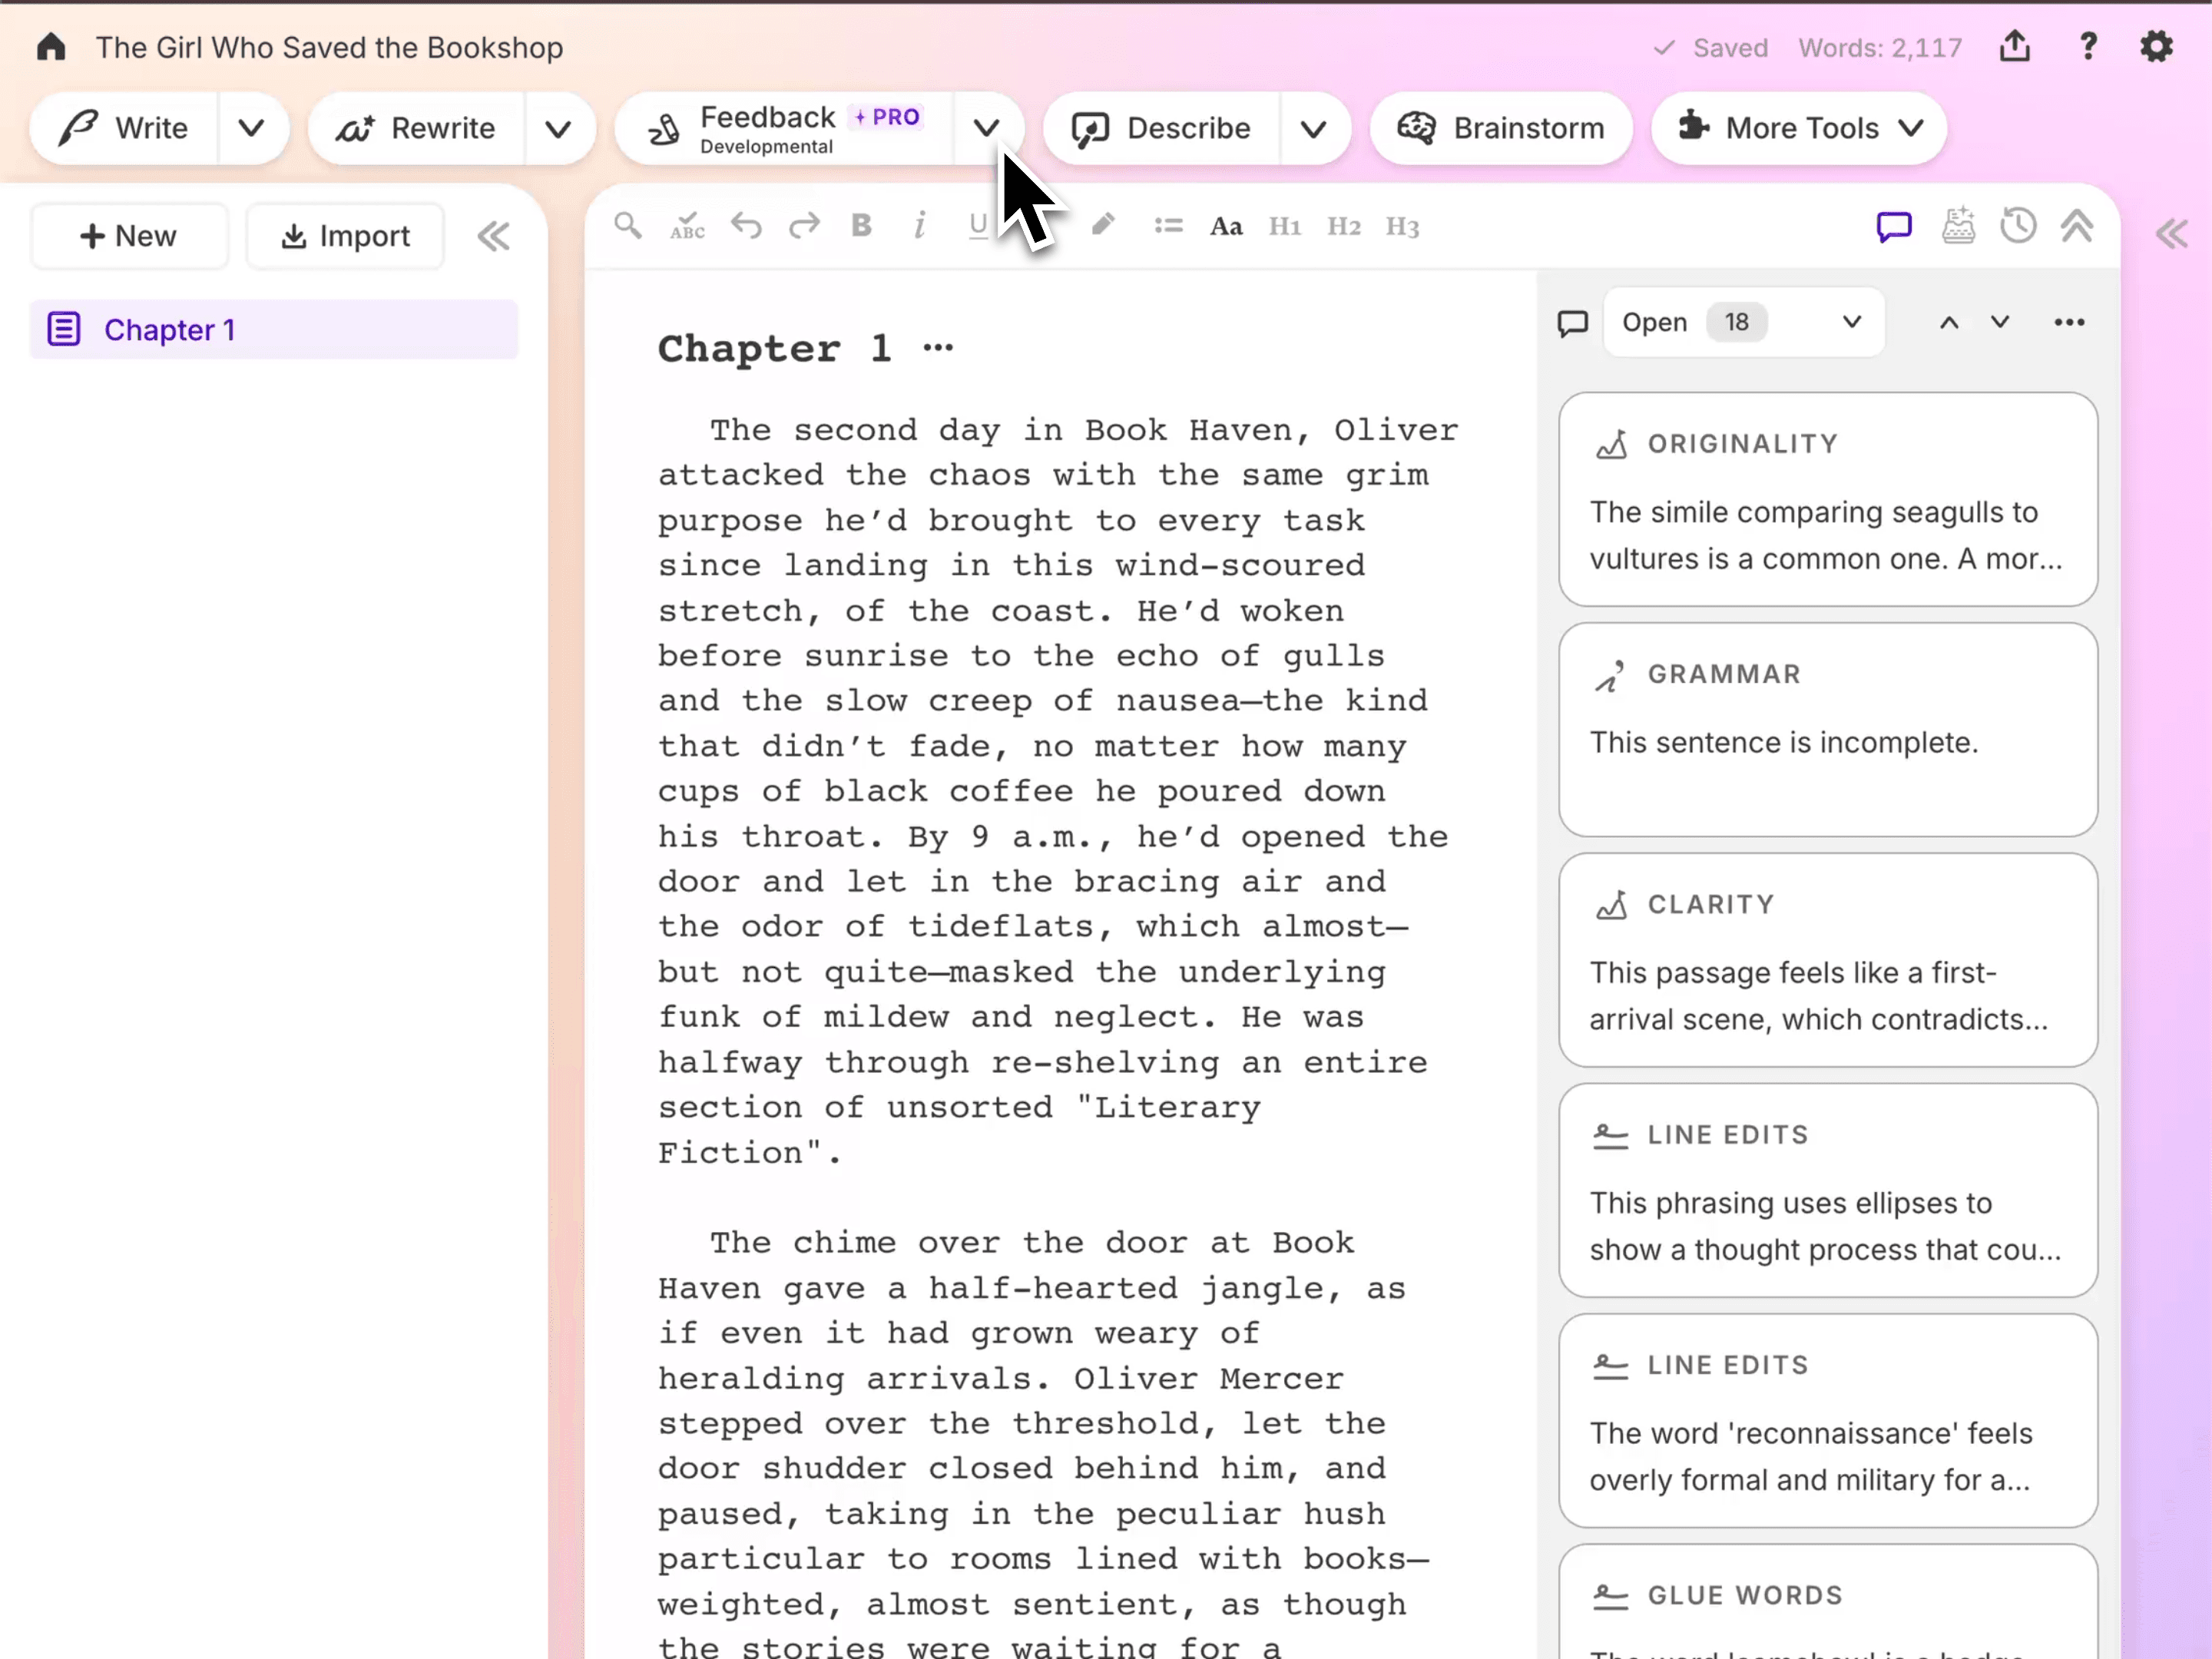
Task: Expand the Describe options dropdown arrow
Action: [x=1314, y=128]
